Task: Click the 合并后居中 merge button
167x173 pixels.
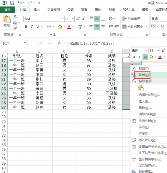Action: [133, 27]
